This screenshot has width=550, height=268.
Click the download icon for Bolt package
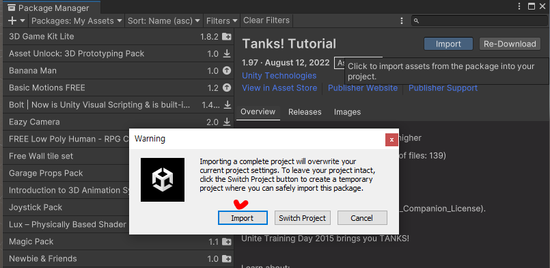click(228, 105)
